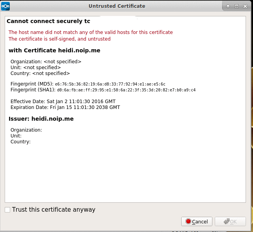This screenshot has width=253, height=232.
Task: Click the MD5 fingerprint value
Action: (x=110, y=84)
